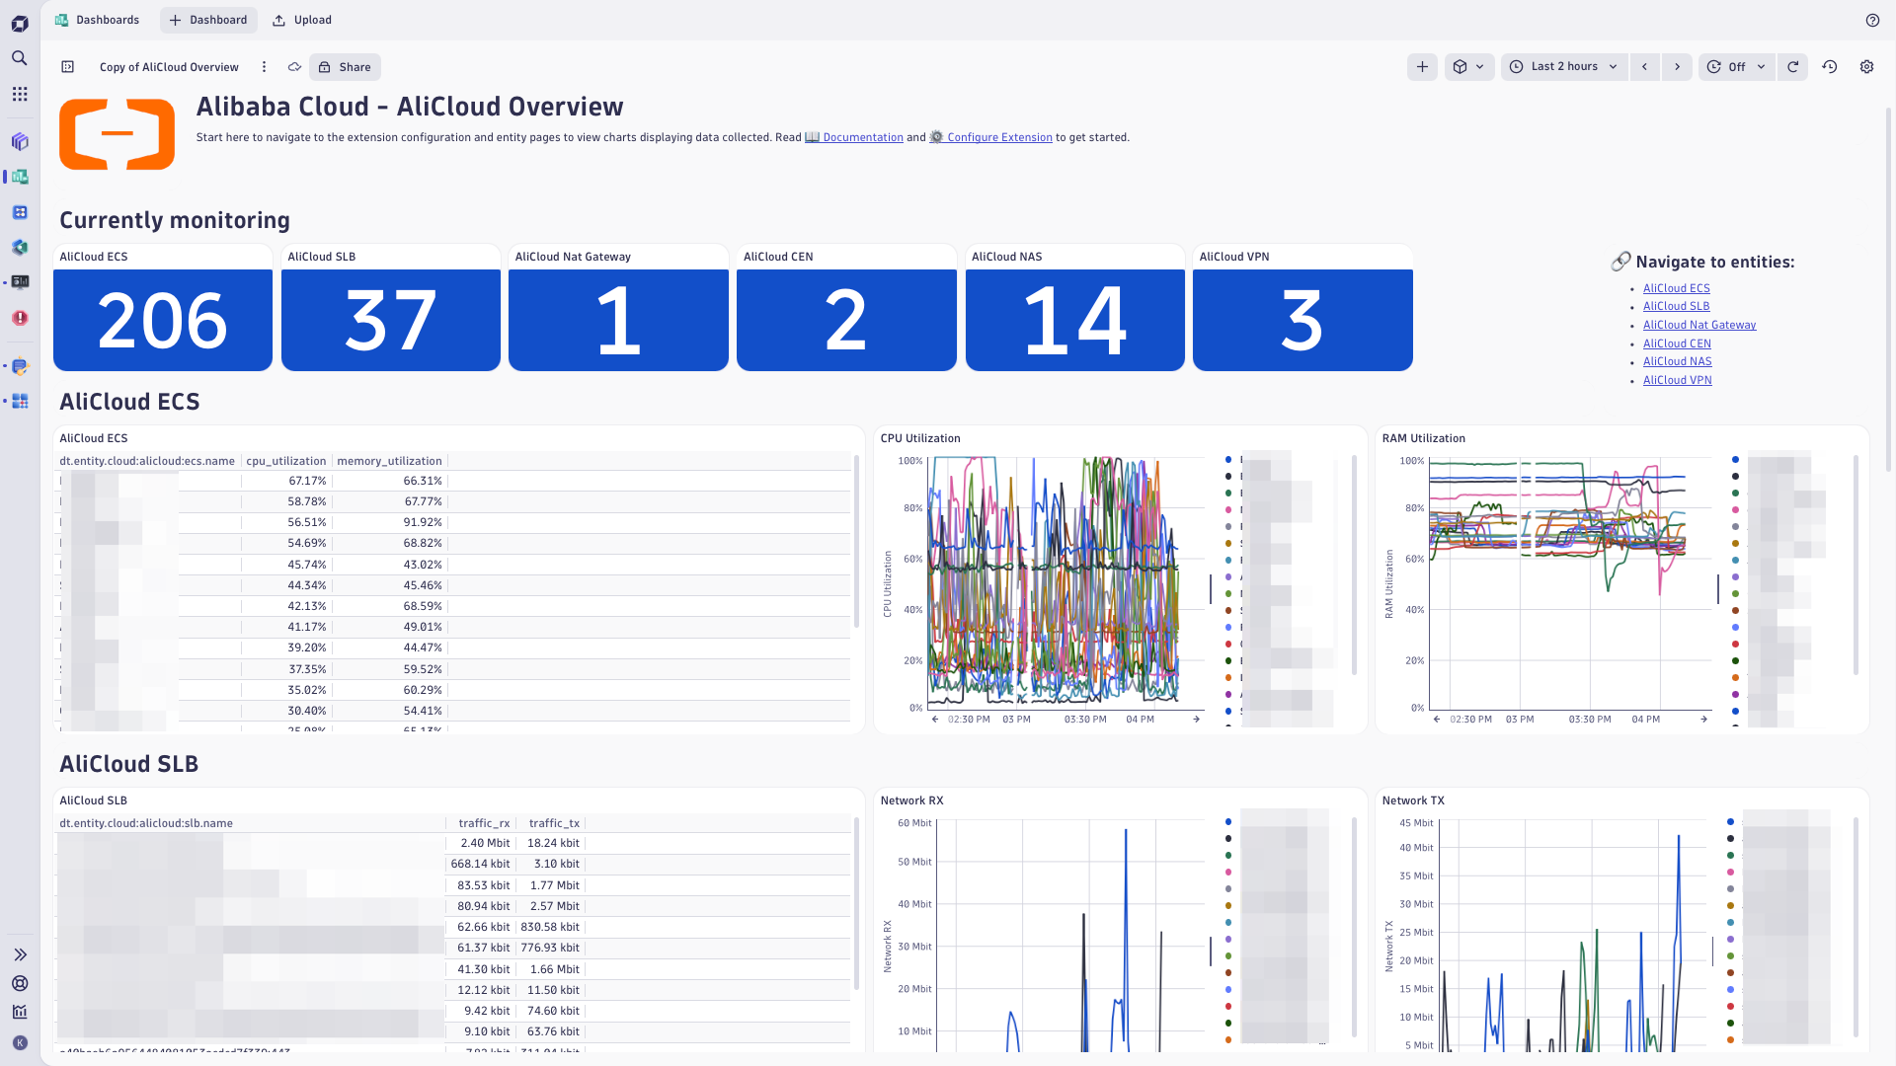
Task: Open the app launcher grid icon
Action: pyautogui.click(x=19, y=94)
